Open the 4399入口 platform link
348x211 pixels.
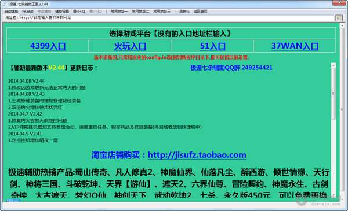coord(48,46)
